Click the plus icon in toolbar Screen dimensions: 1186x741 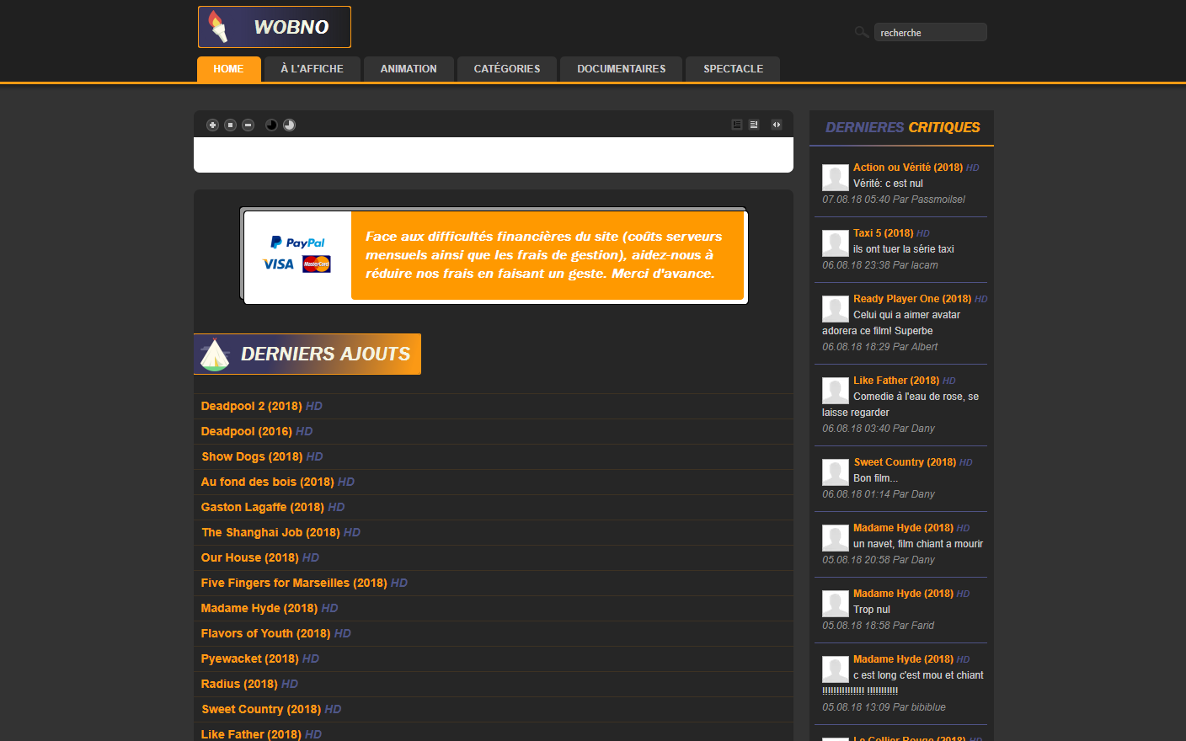coord(212,125)
